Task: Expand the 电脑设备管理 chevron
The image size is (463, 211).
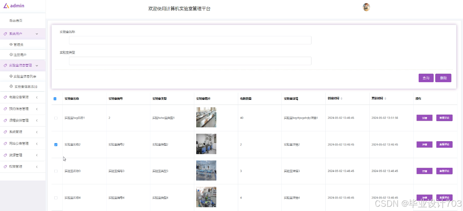Action: pos(37,97)
